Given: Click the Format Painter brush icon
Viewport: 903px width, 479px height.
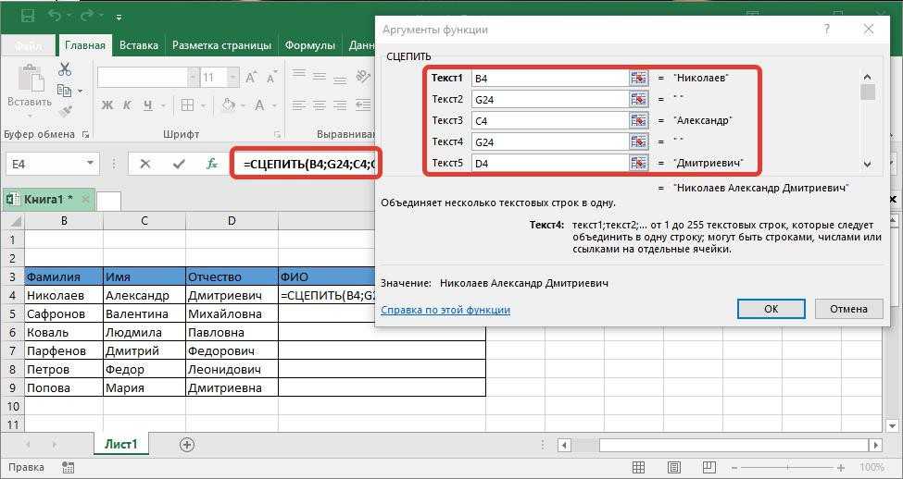Looking at the screenshot, I should [x=65, y=110].
